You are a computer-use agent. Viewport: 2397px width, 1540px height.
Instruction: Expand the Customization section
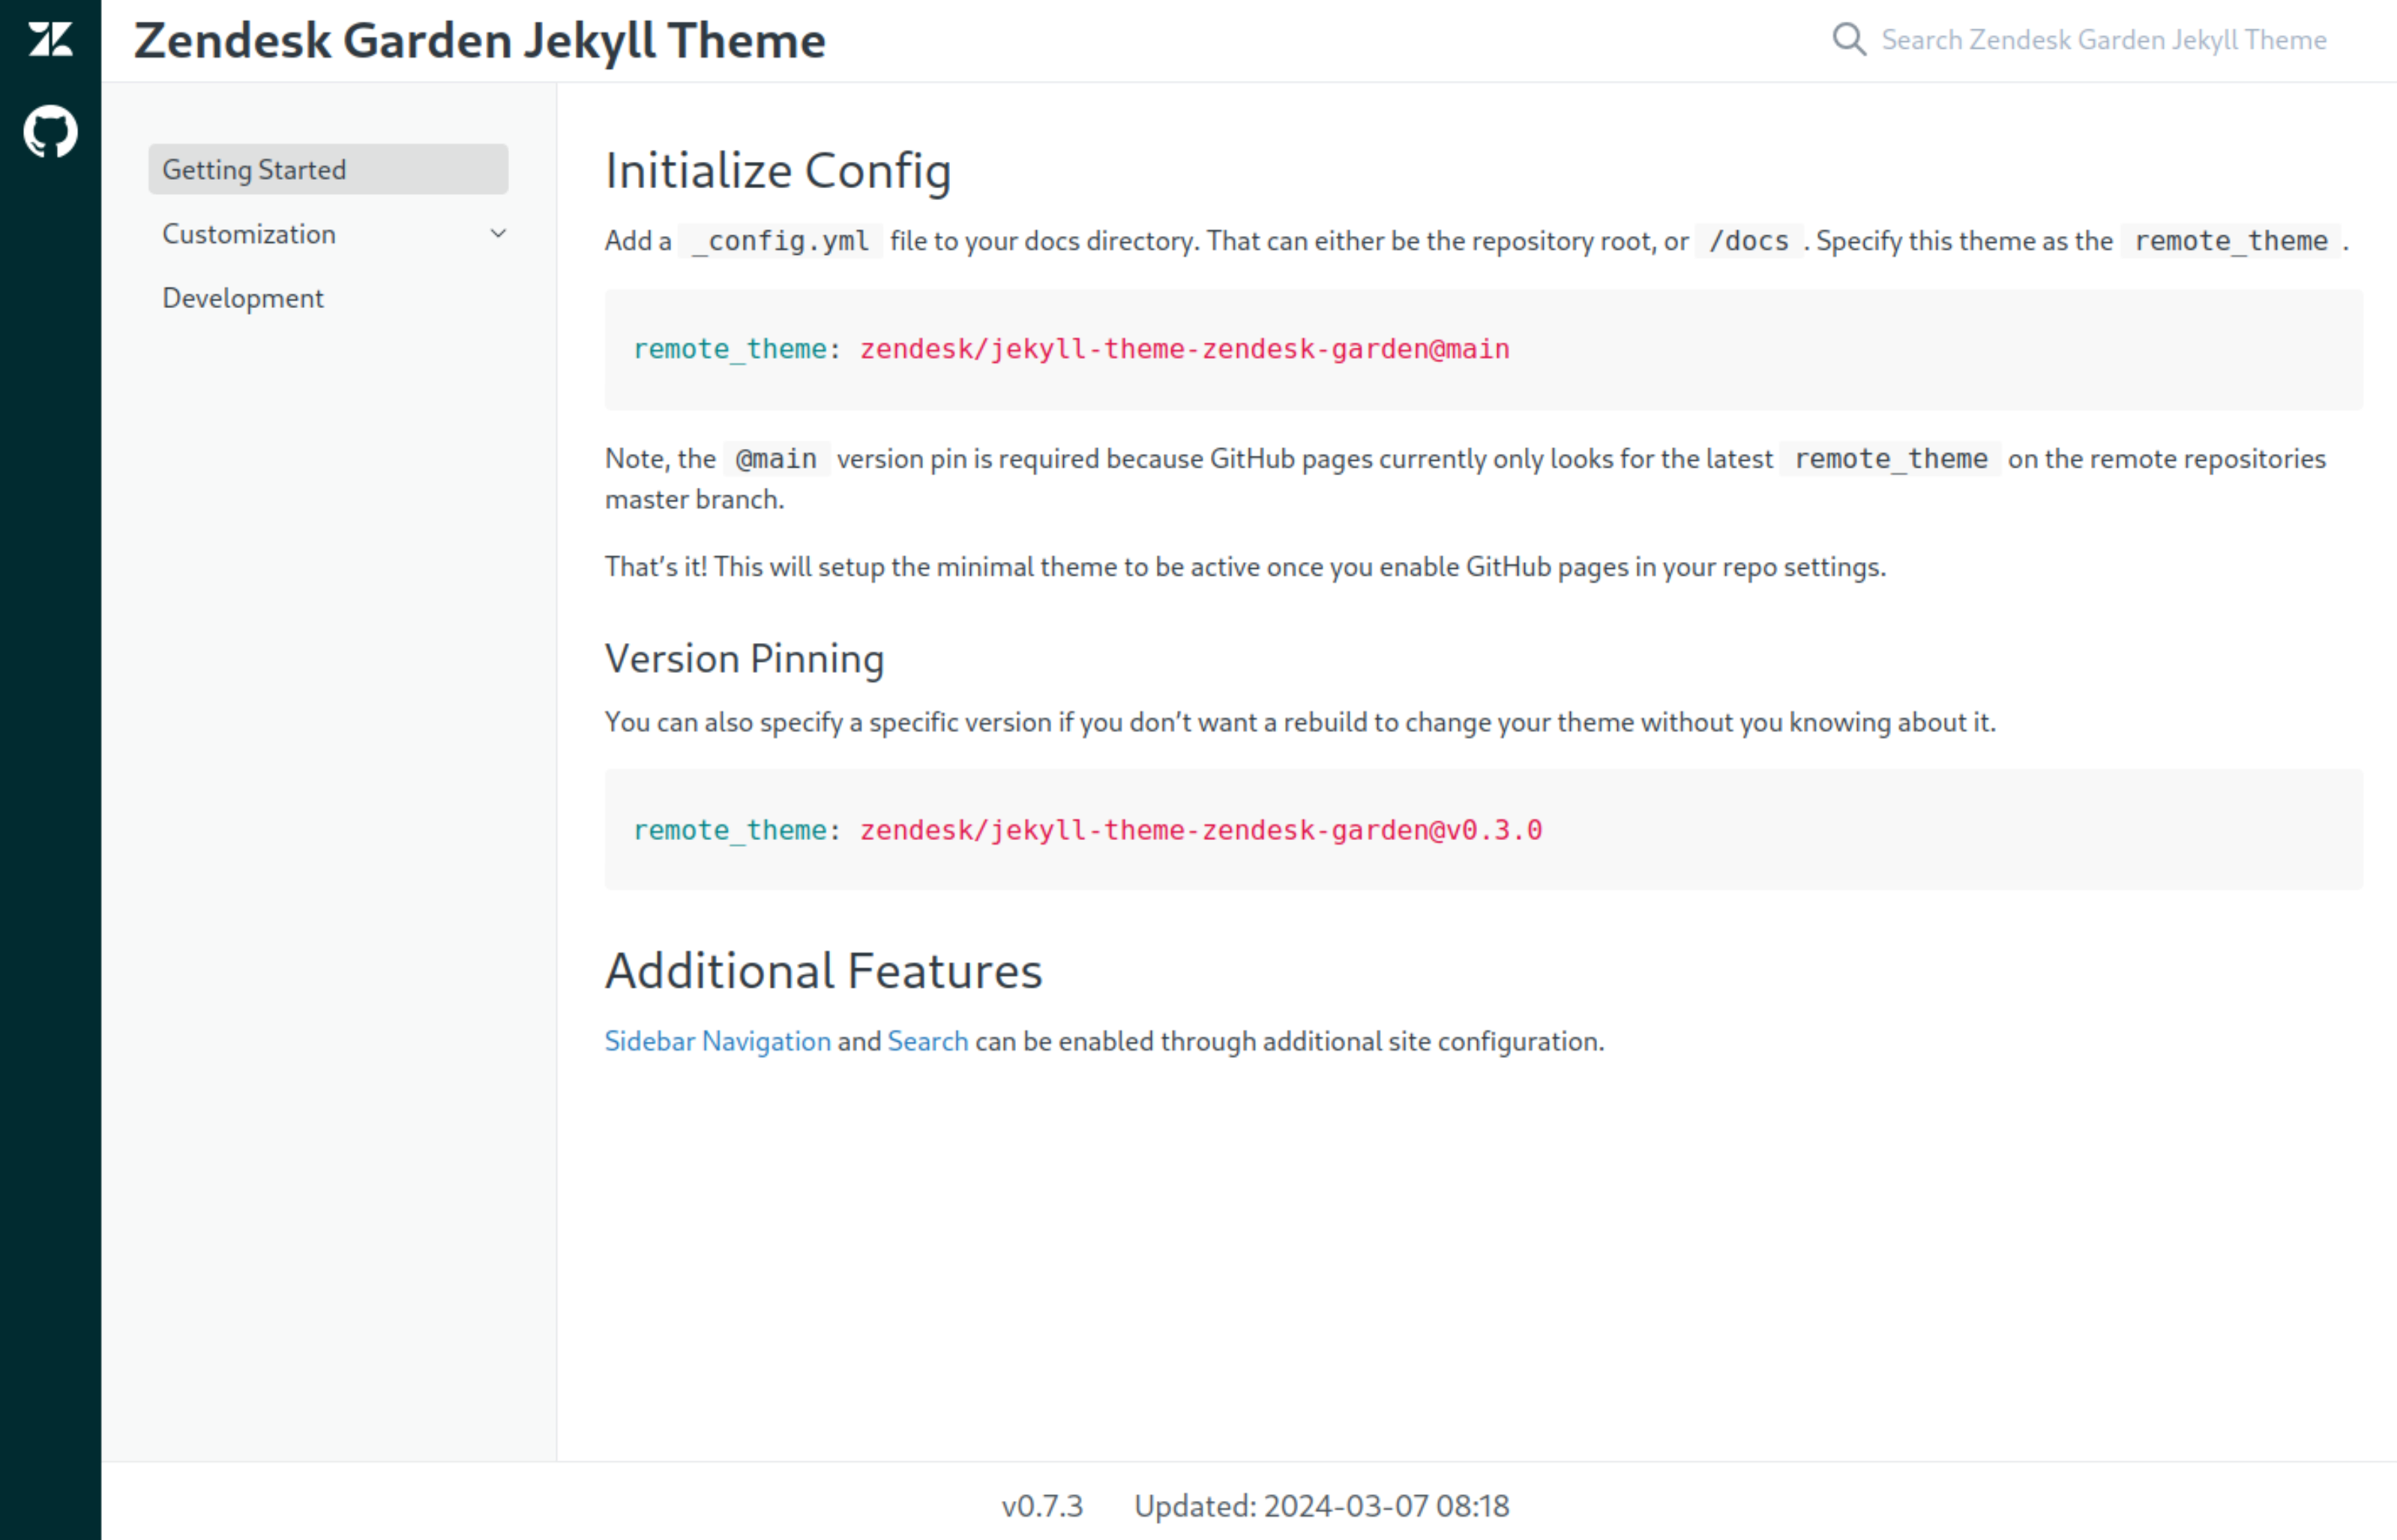coord(247,233)
